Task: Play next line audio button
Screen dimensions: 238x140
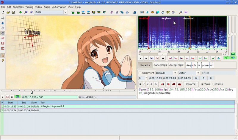Action: 146,58
